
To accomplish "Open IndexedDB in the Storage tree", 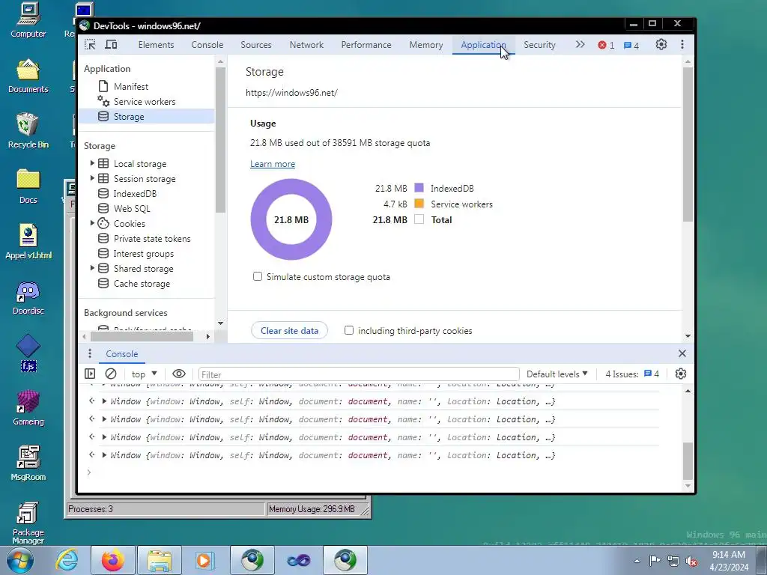I will coord(135,194).
